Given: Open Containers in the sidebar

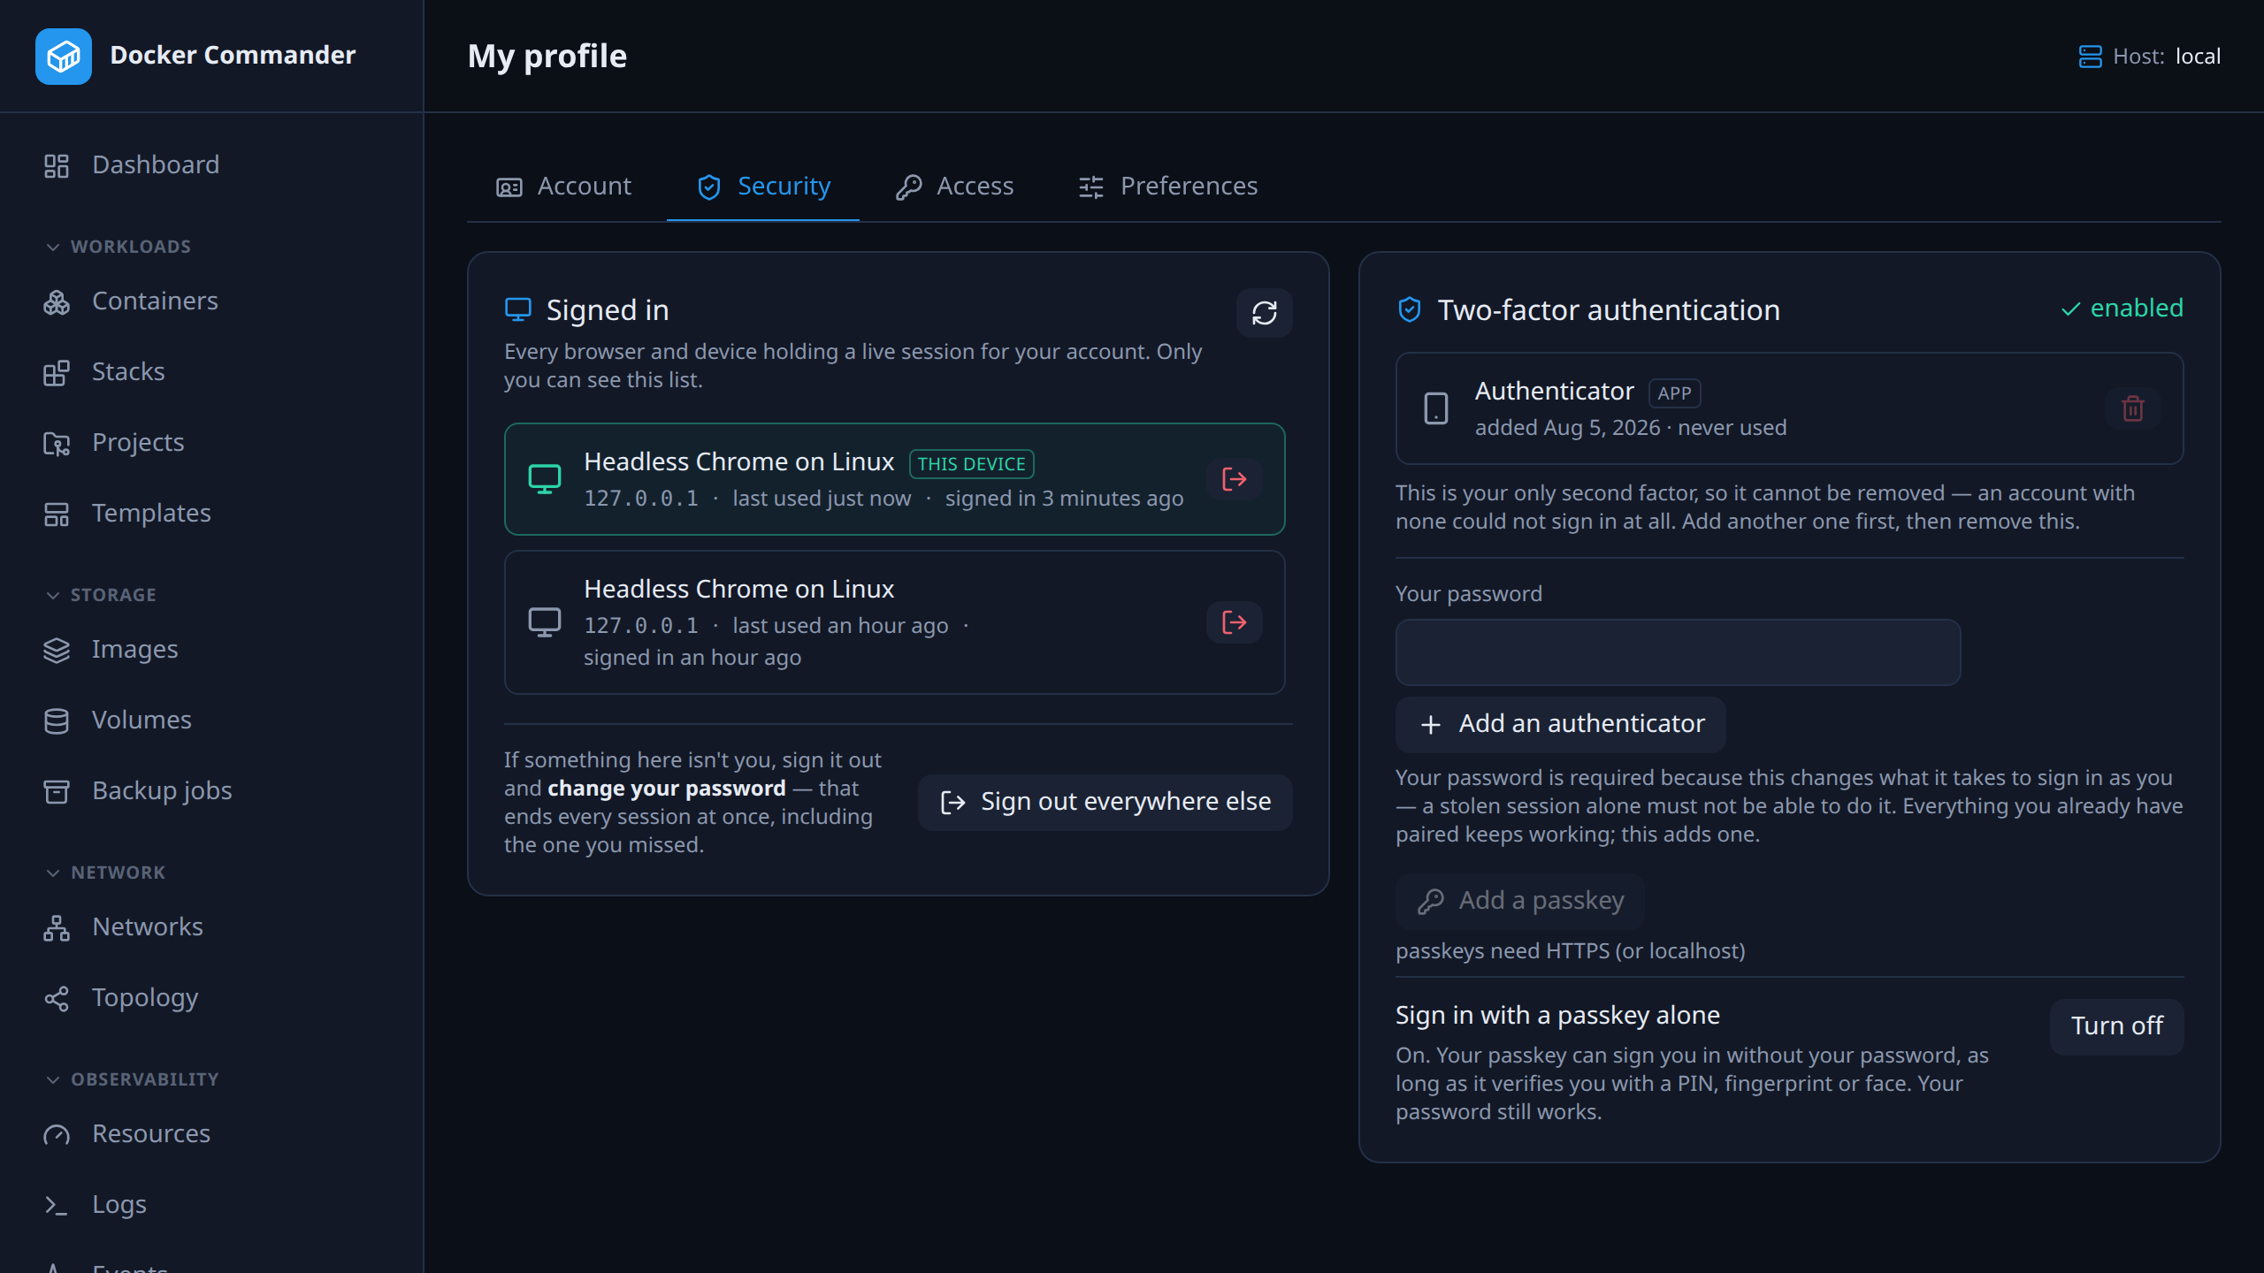Looking at the screenshot, I should (x=212, y=301).
